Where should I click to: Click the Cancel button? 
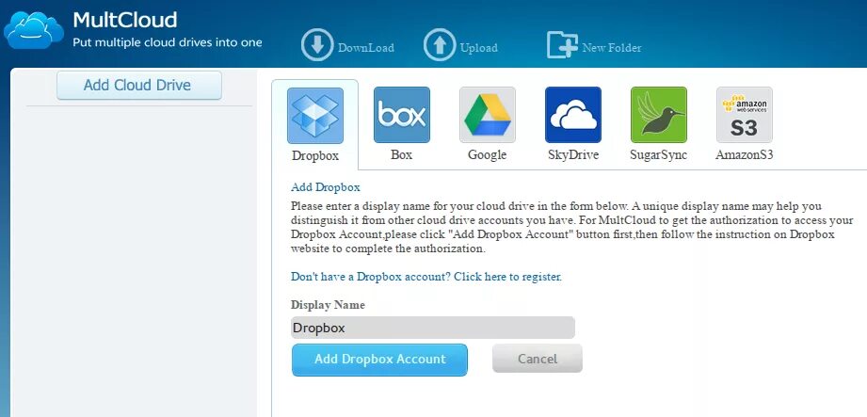pyautogui.click(x=538, y=359)
